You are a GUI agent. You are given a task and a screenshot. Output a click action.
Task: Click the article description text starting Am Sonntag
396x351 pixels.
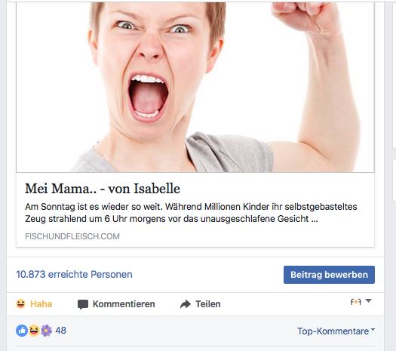pos(191,213)
